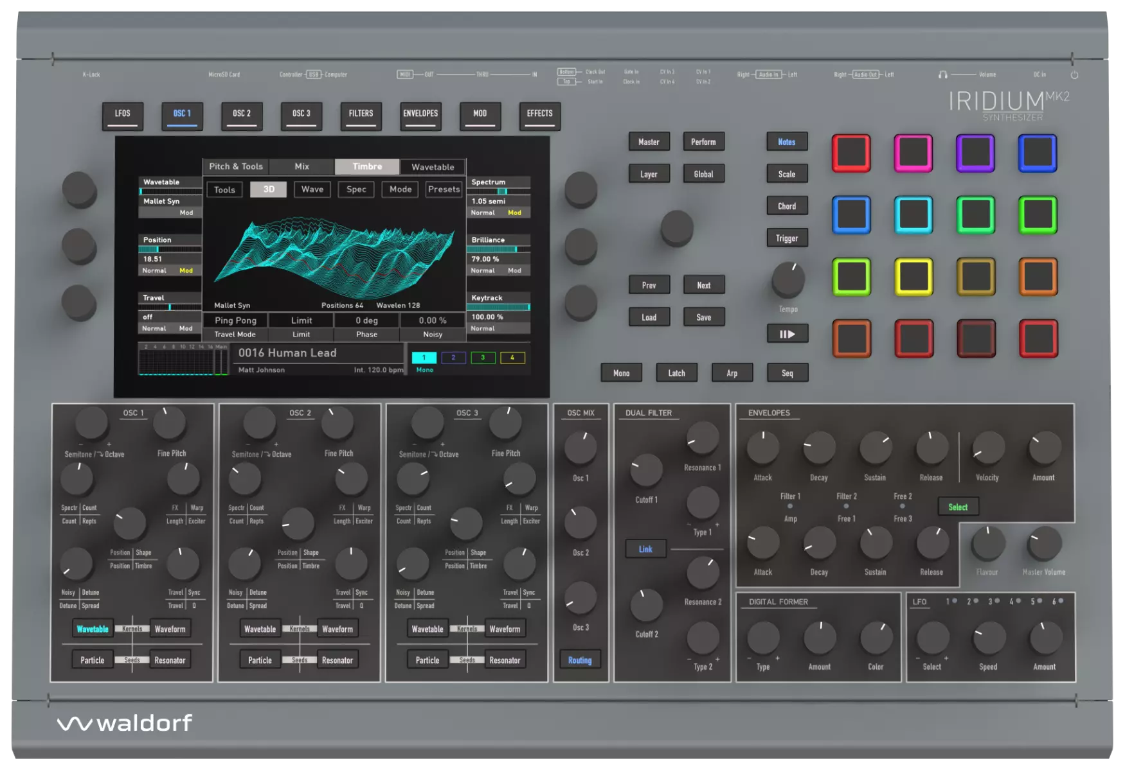Open Presets on the display

(x=444, y=189)
